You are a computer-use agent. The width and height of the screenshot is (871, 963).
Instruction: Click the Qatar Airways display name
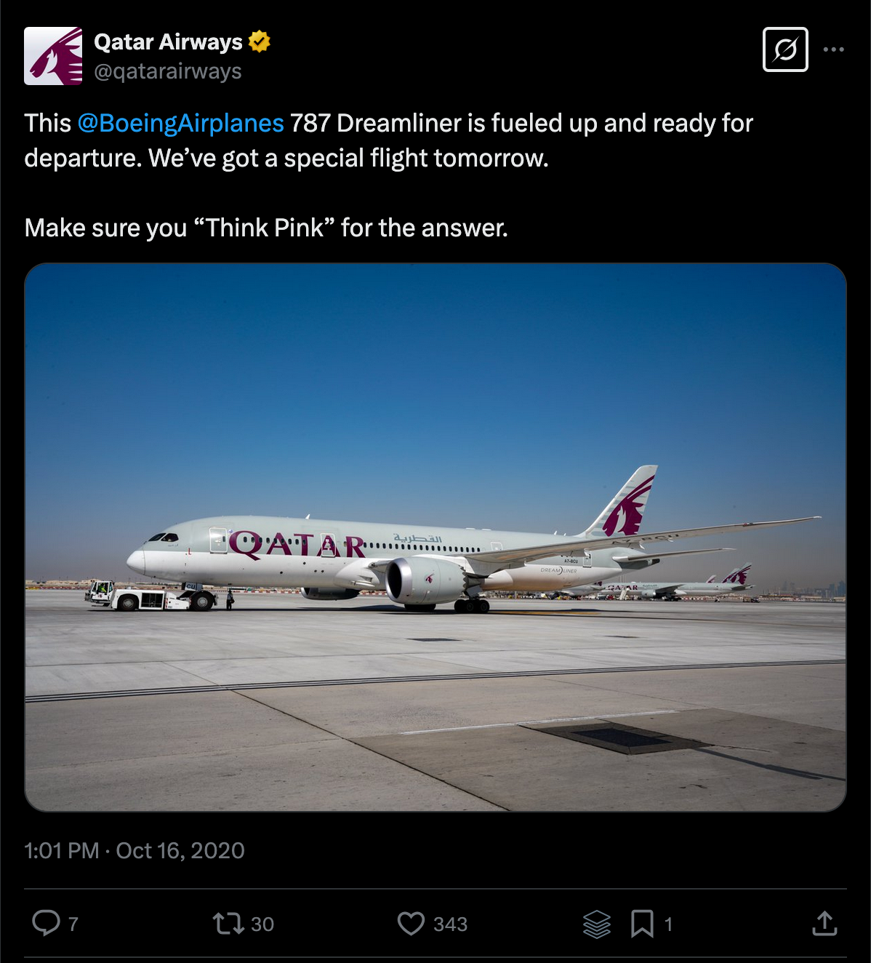pos(168,42)
